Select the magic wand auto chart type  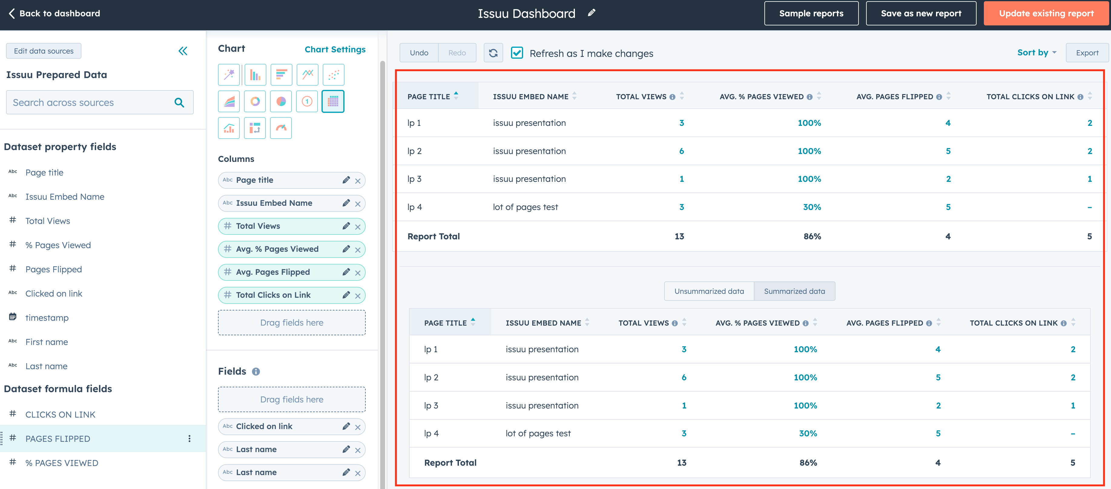[229, 75]
